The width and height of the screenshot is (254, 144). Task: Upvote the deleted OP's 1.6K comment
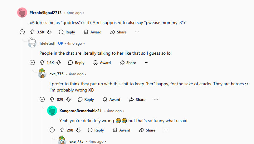pyautogui.click(x=42, y=62)
